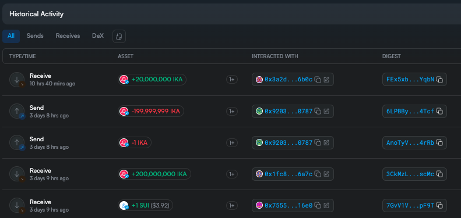The image size is (461, 218).
Task: Click the +20,000,000 IKA amount
Action: [x=157, y=80]
